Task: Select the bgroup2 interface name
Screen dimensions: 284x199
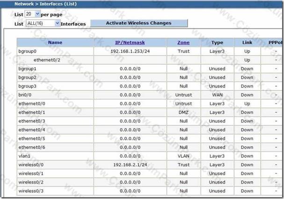Action: click(27, 77)
